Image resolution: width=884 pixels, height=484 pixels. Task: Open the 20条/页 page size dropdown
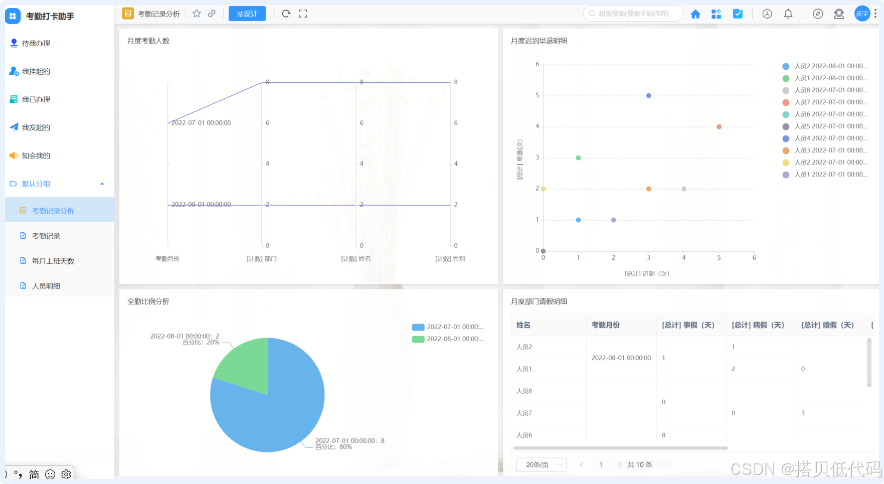pos(542,465)
